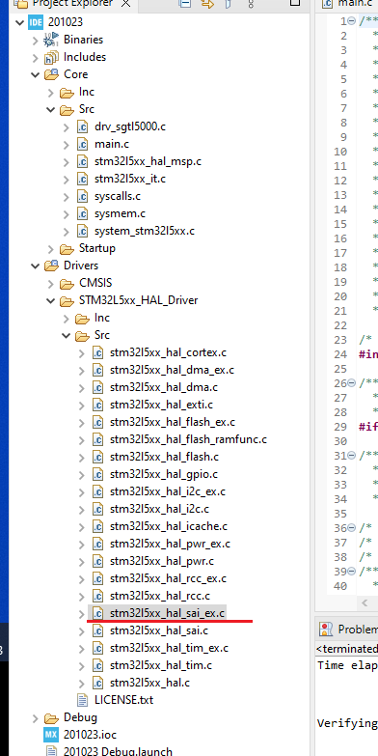Select stm32l5xx_hal_i2c_ex.c file name

(168, 491)
